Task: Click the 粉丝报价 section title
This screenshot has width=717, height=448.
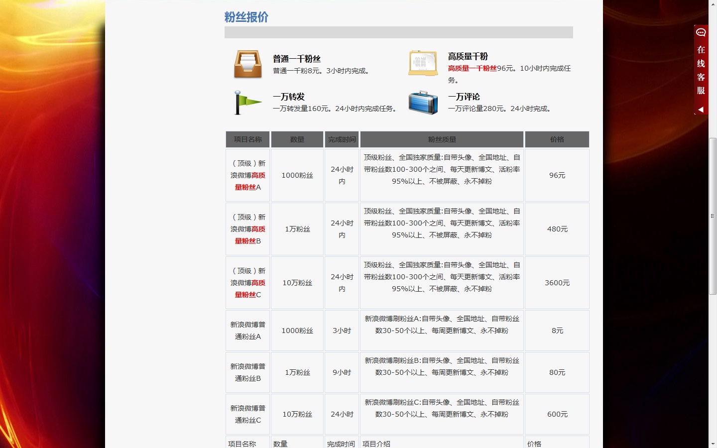Action: [246, 17]
